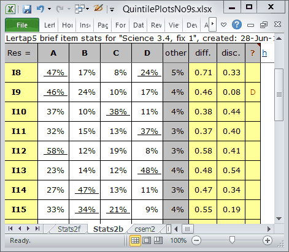Click the zoom slider handle

(x=232, y=240)
